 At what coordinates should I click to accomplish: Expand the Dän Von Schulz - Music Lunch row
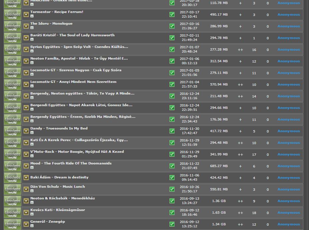26,189
